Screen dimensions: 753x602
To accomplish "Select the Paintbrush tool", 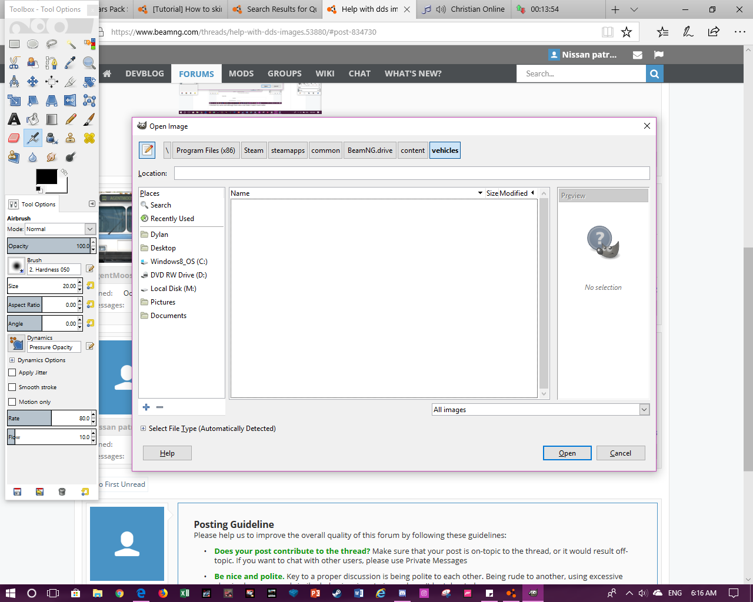I will click(x=89, y=119).
